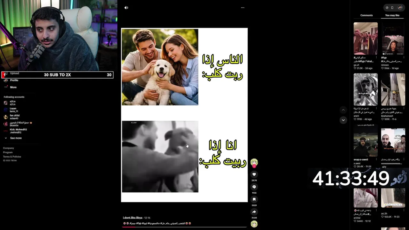This screenshot has height=230, width=409.
Task: Go to next video with down arrow
Action: [343, 120]
